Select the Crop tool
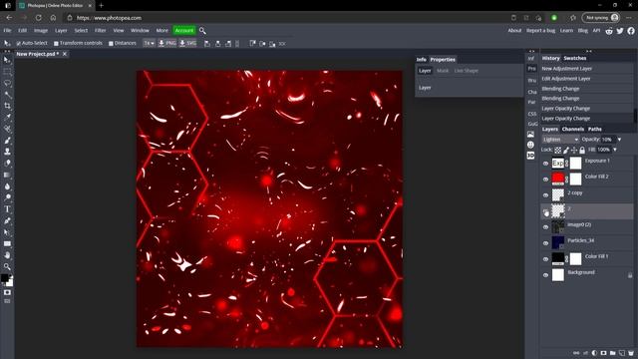 7,106
